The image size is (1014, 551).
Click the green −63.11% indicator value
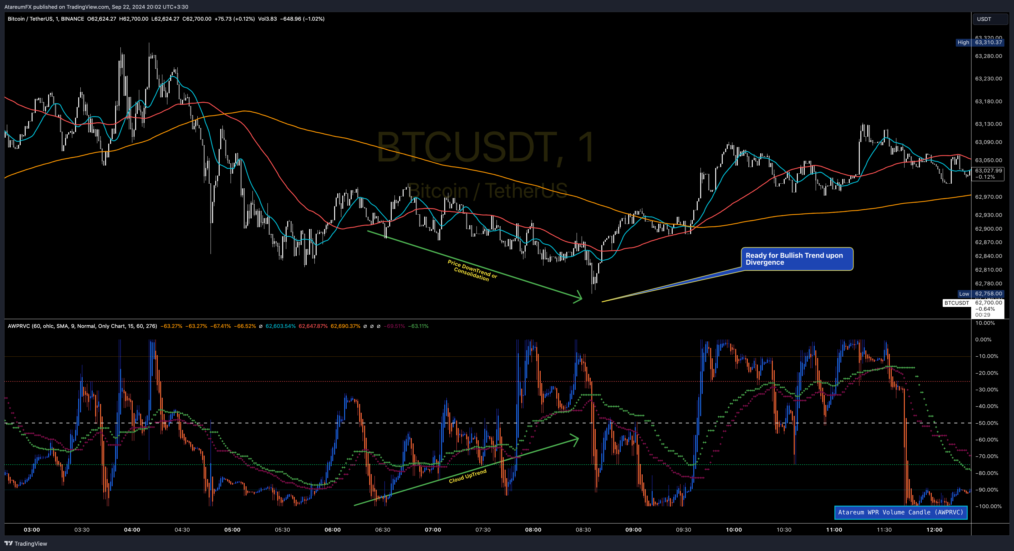tap(418, 326)
